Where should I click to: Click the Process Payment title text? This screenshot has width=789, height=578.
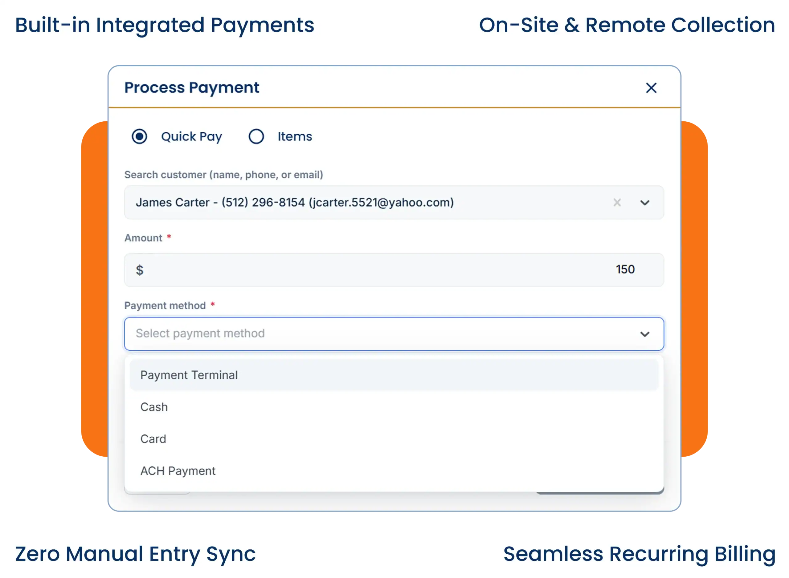tap(192, 87)
